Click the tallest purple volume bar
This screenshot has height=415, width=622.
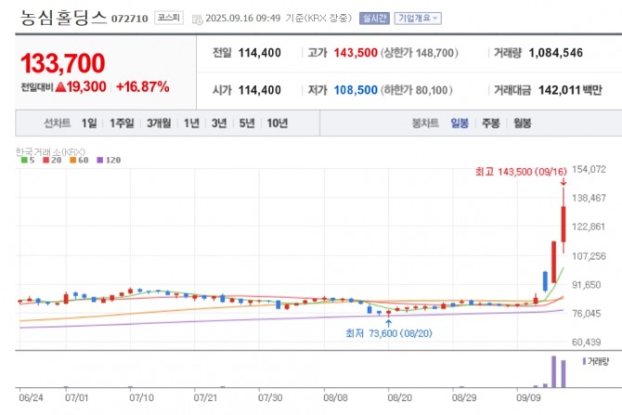[554, 371]
